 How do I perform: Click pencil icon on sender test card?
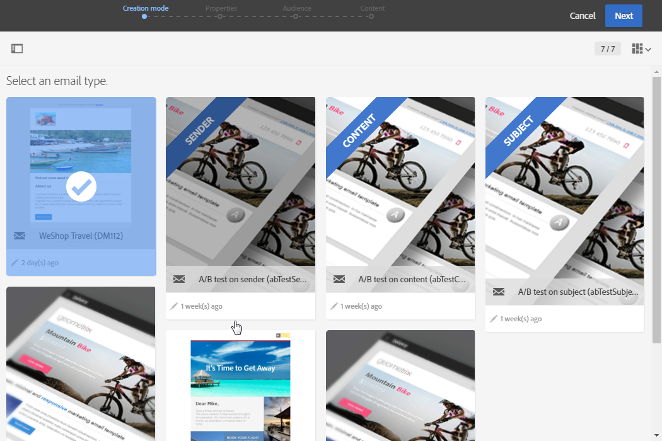(174, 306)
